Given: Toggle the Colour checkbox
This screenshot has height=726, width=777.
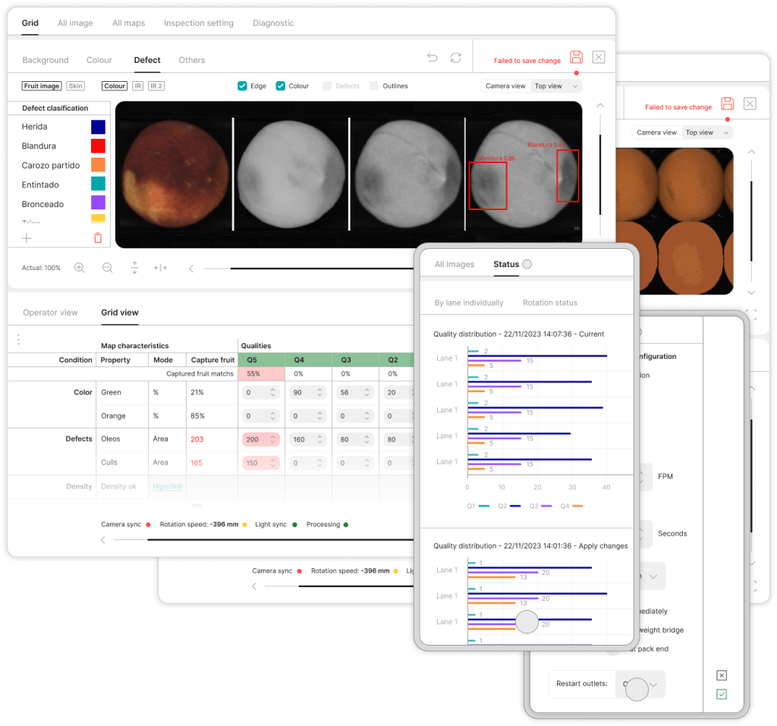Looking at the screenshot, I should click(280, 86).
